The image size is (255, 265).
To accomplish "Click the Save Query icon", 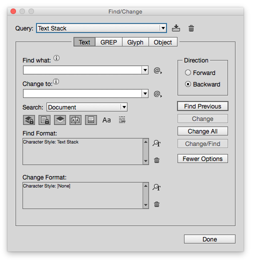I will click(176, 28).
